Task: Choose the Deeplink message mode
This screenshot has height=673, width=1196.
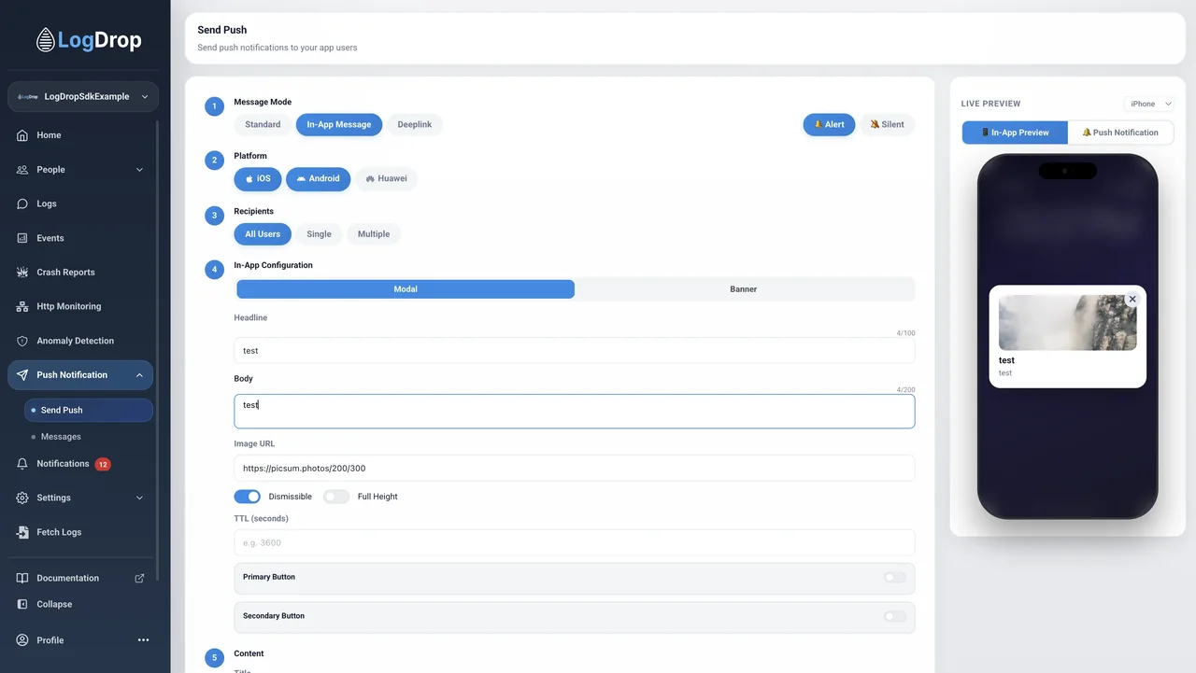Action: click(415, 124)
